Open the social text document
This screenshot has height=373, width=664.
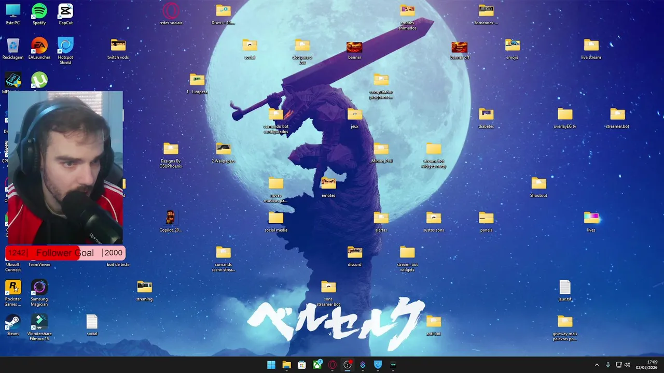[x=92, y=325]
